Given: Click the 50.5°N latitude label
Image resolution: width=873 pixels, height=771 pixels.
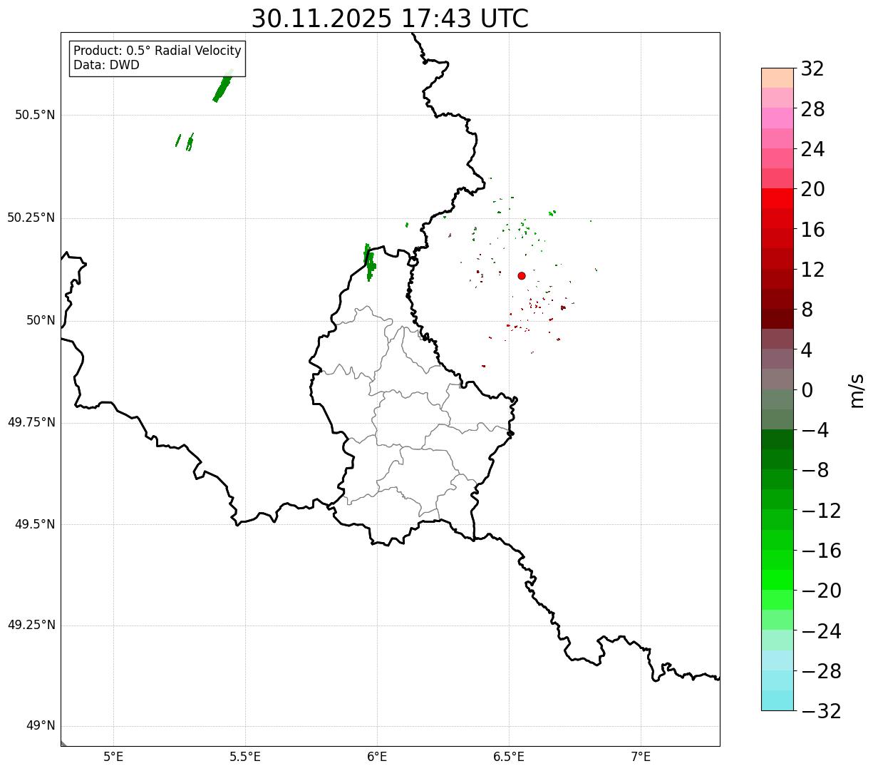Looking at the screenshot, I should pos(34,115).
